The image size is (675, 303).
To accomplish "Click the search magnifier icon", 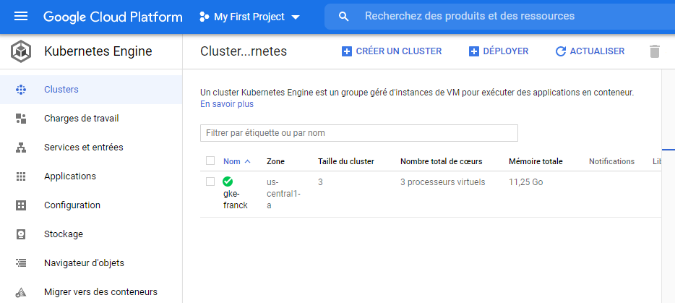I will click(x=343, y=17).
